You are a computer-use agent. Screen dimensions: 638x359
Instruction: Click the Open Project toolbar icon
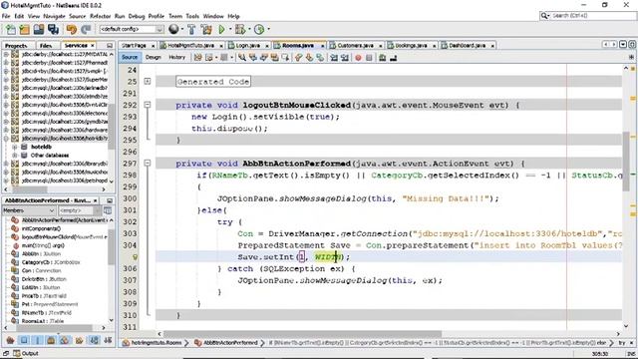(x=39, y=29)
